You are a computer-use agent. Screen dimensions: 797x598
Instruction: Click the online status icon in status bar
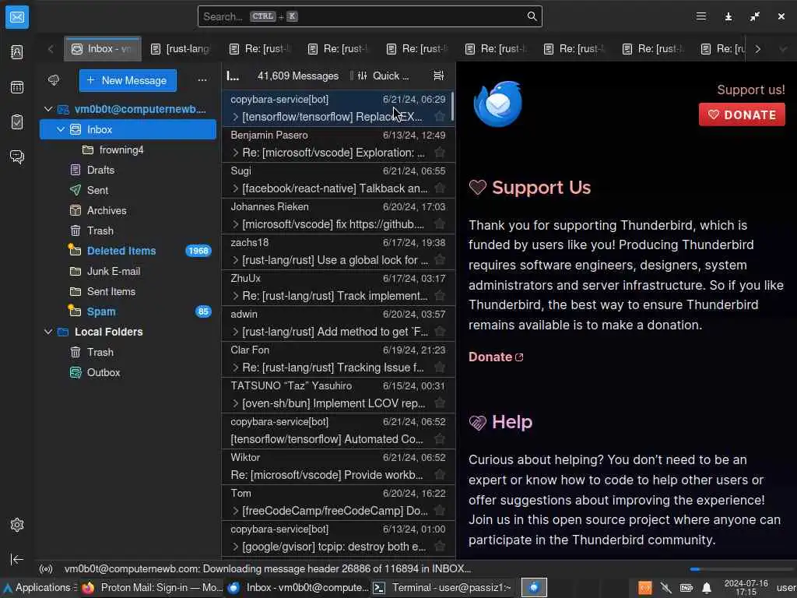pyautogui.click(x=46, y=568)
